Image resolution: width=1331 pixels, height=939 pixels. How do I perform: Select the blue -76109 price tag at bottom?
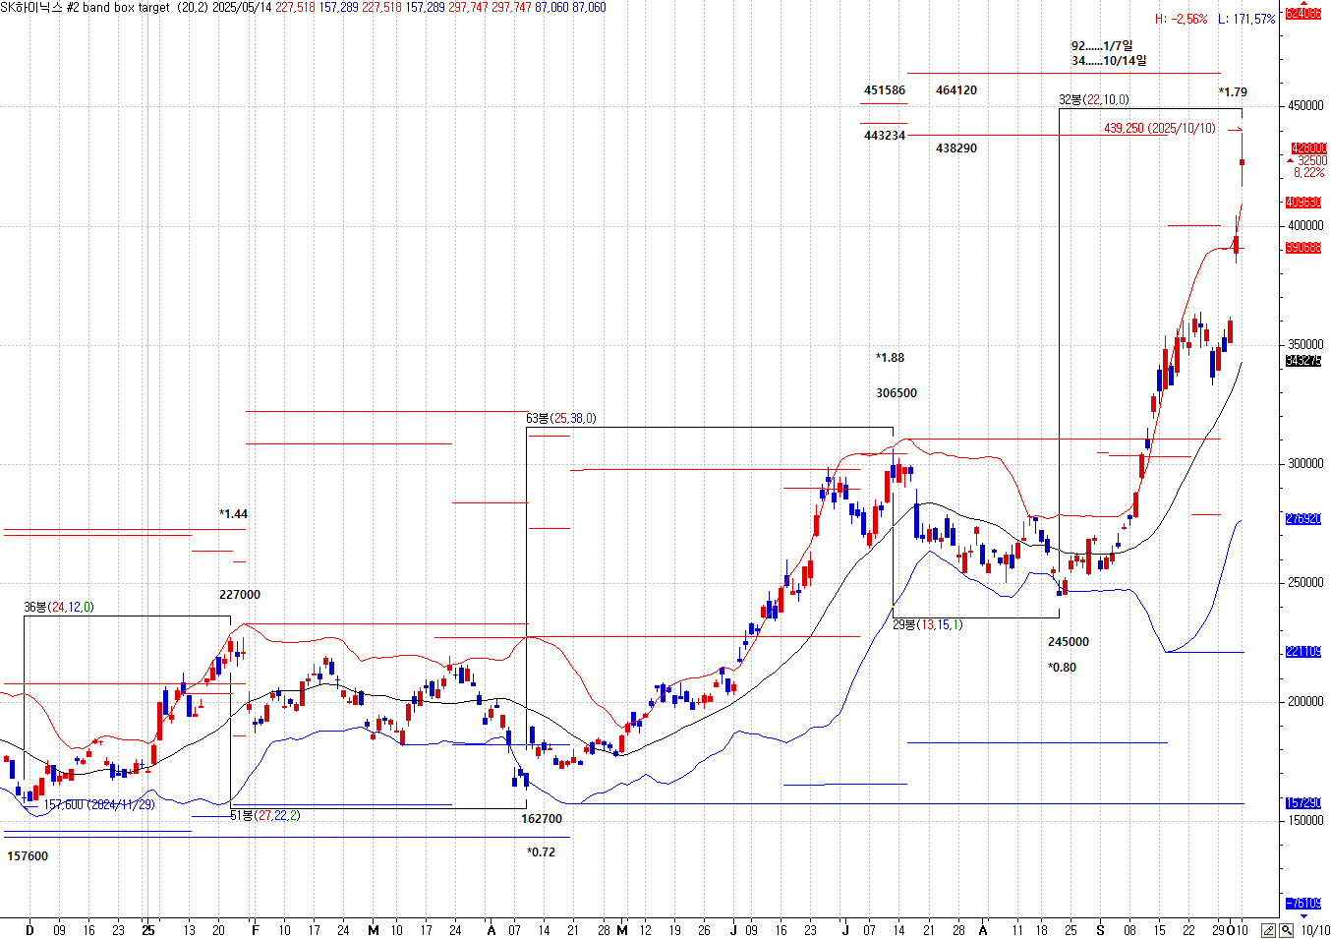coord(1303,903)
